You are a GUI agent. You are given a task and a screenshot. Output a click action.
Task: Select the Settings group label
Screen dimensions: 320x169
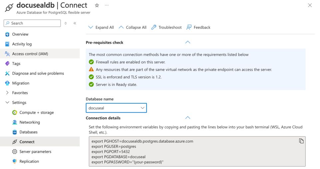(x=19, y=102)
